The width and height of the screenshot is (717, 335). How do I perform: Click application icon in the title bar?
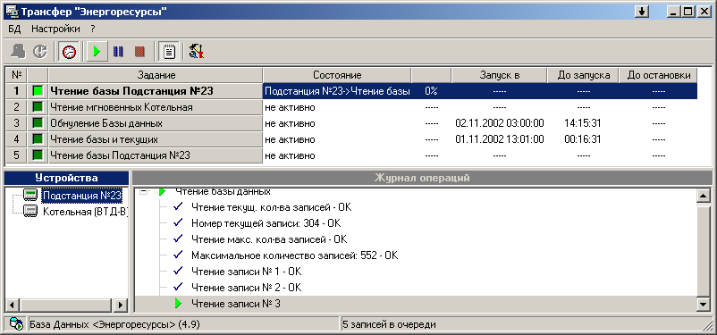[x=12, y=12]
